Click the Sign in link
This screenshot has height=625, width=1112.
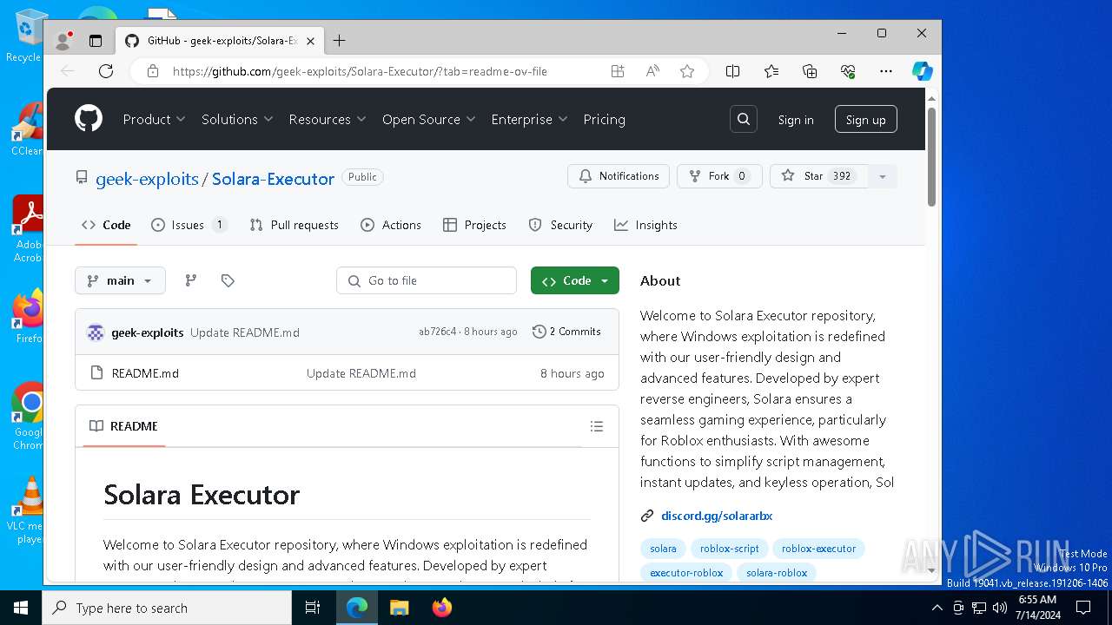(796, 120)
